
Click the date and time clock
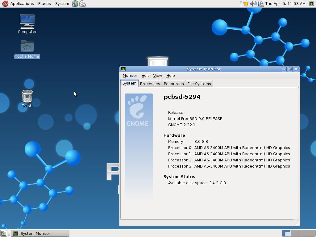click(x=285, y=4)
